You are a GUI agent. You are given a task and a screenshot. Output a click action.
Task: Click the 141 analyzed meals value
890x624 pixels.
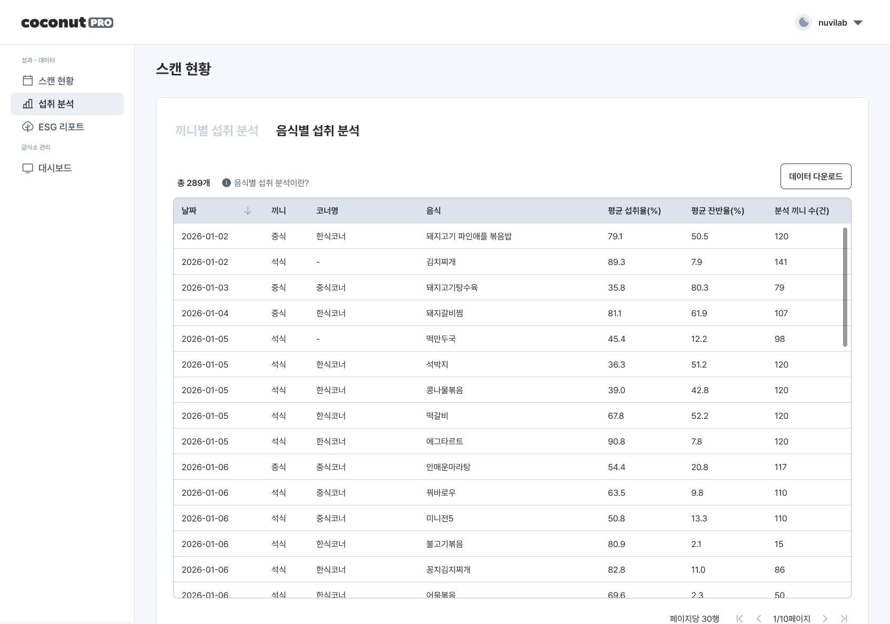click(781, 262)
